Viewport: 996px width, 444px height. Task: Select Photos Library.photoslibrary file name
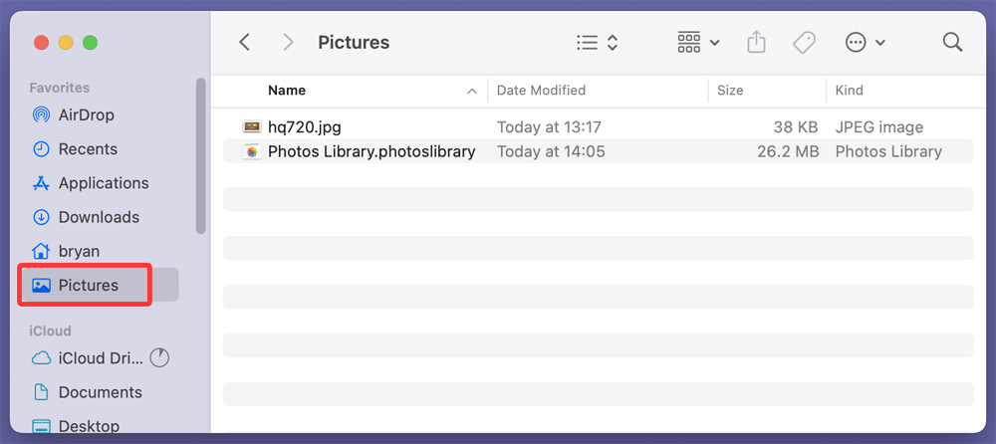pos(372,151)
